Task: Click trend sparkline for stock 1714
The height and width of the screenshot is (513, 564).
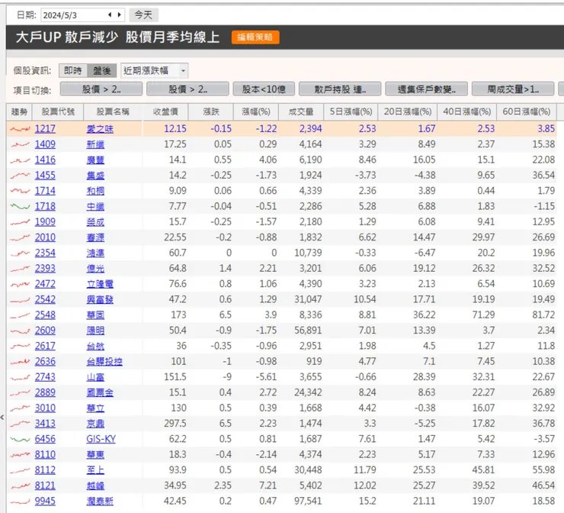Action: (20, 191)
